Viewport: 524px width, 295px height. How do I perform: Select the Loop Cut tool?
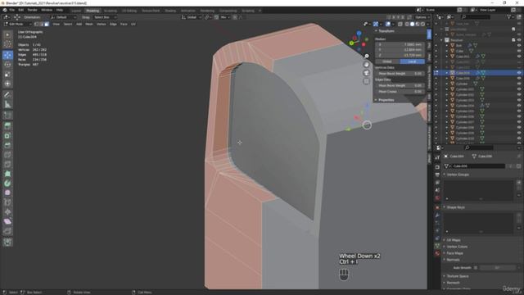(x=7, y=155)
